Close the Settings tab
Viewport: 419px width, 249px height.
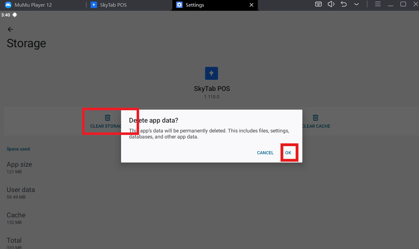252,5
